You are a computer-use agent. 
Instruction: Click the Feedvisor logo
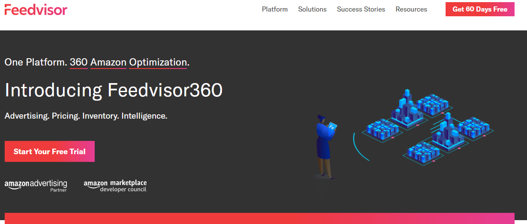pos(36,9)
